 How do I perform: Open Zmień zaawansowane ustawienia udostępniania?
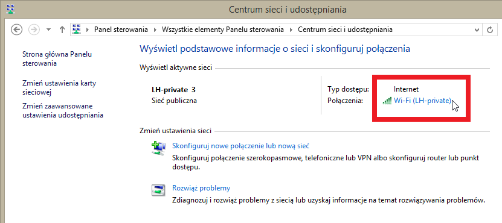click(63, 110)
